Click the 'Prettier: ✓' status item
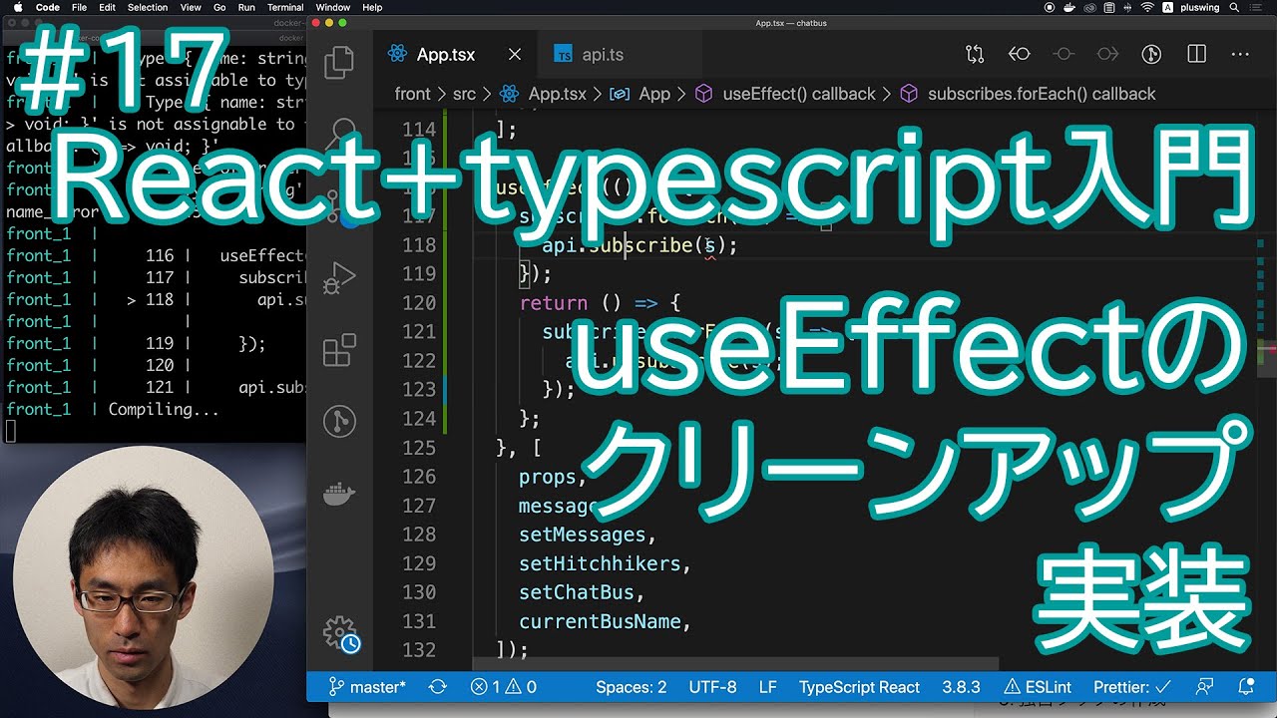This screenshot has width=1277, height=718. tap(1131, 687)
